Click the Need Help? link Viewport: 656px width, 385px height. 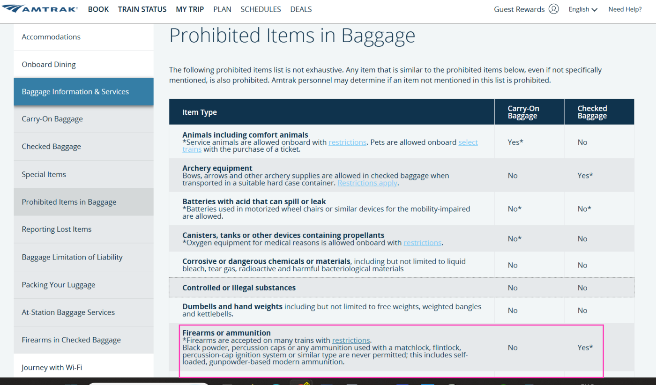[x=625, y=9]
